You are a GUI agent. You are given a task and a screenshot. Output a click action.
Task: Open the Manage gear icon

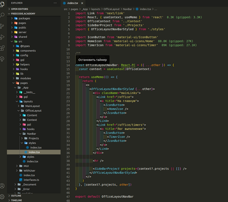pos(2,196)
